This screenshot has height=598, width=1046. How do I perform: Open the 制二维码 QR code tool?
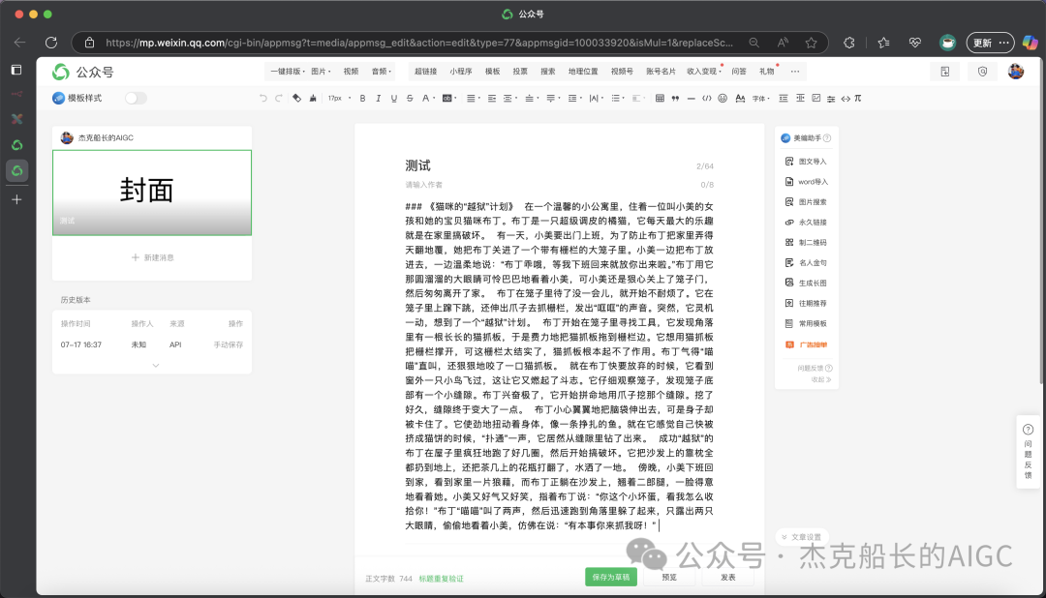tap(807, 242)
